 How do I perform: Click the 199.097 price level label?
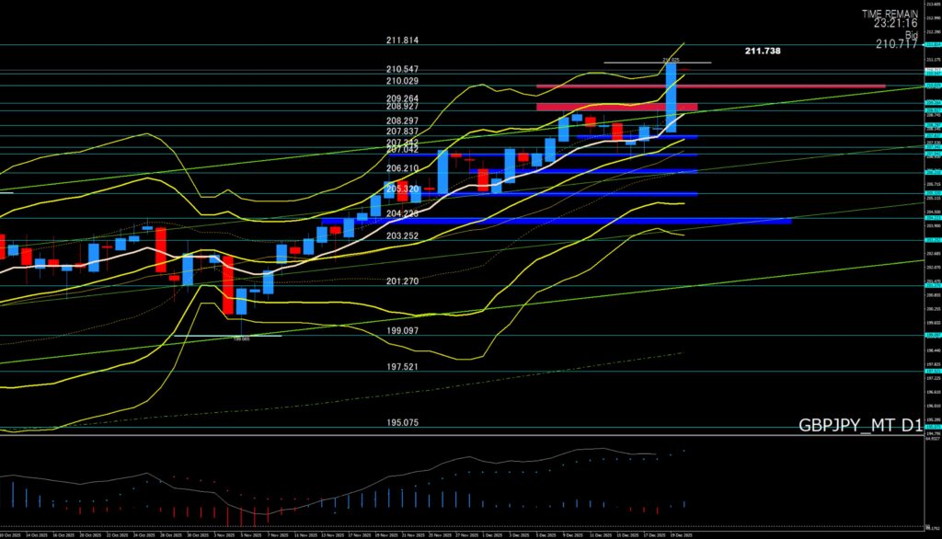coord(403,330)
